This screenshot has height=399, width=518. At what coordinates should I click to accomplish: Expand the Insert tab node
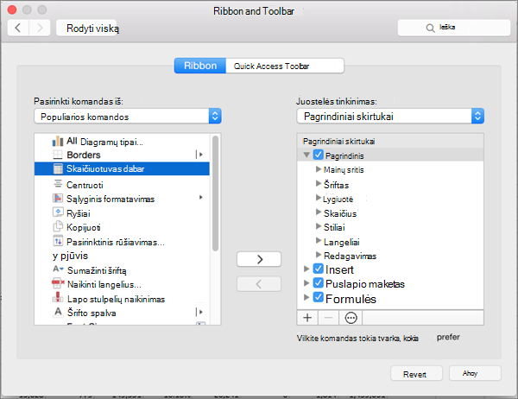pyautogui.click(x=306, y=269)
